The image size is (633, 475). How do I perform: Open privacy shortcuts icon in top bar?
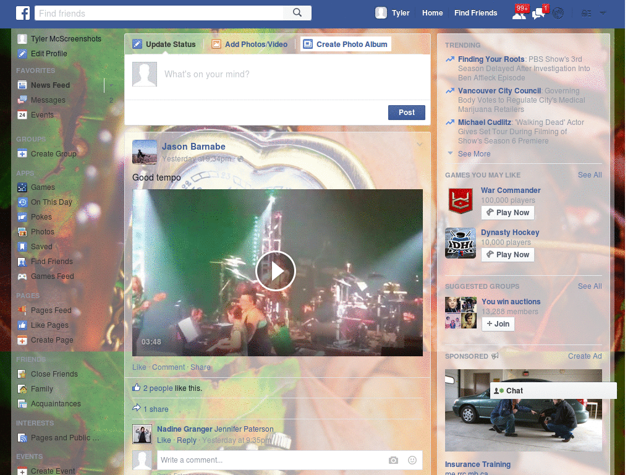[x=586, y=14]
